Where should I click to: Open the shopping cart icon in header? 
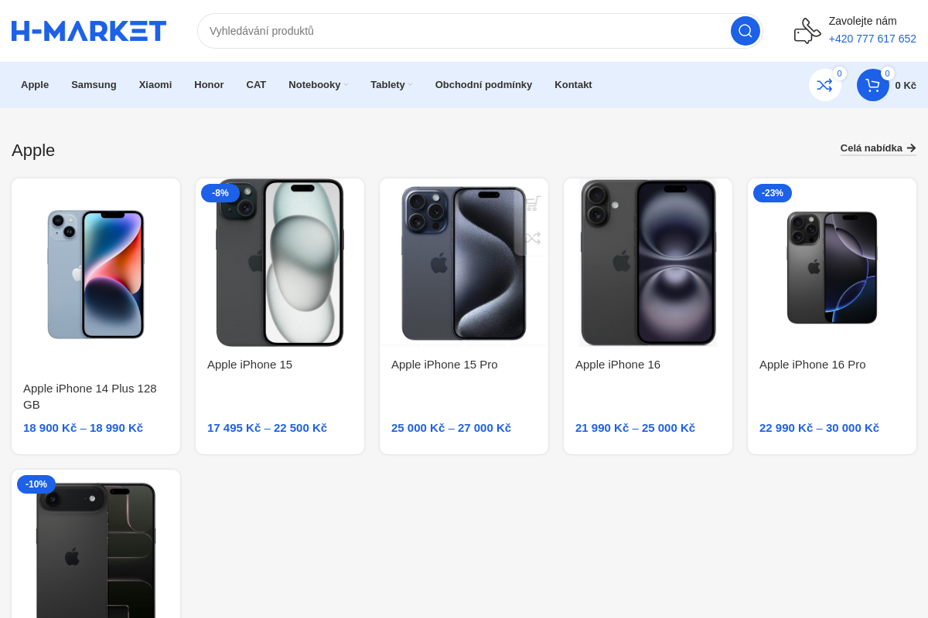872,85
